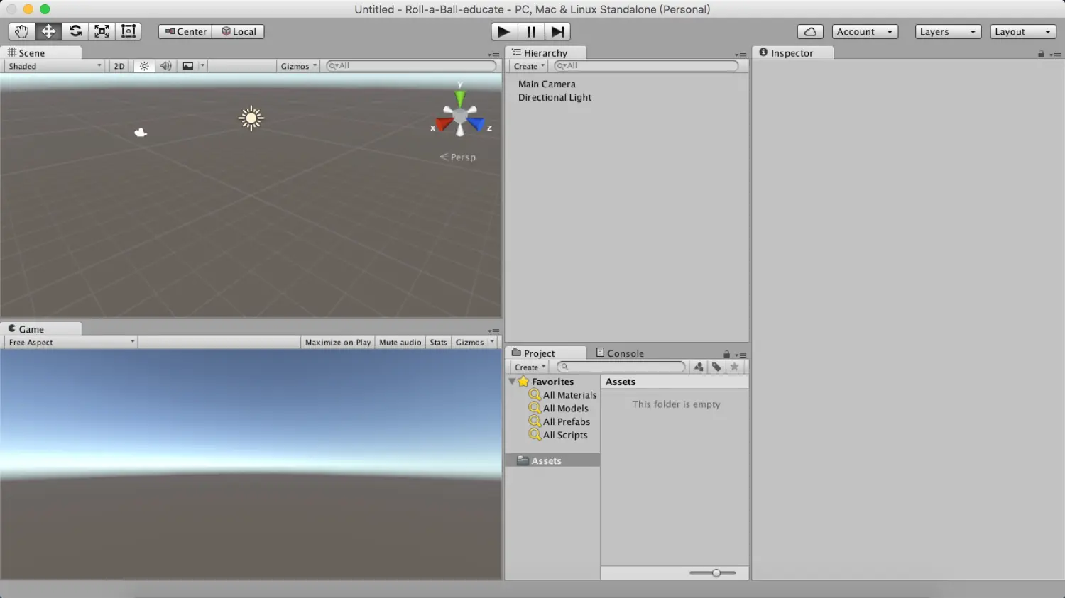Viewport: 1065px width, 598px height.
Task: Select the Assets folder
Action: point(552,460)
